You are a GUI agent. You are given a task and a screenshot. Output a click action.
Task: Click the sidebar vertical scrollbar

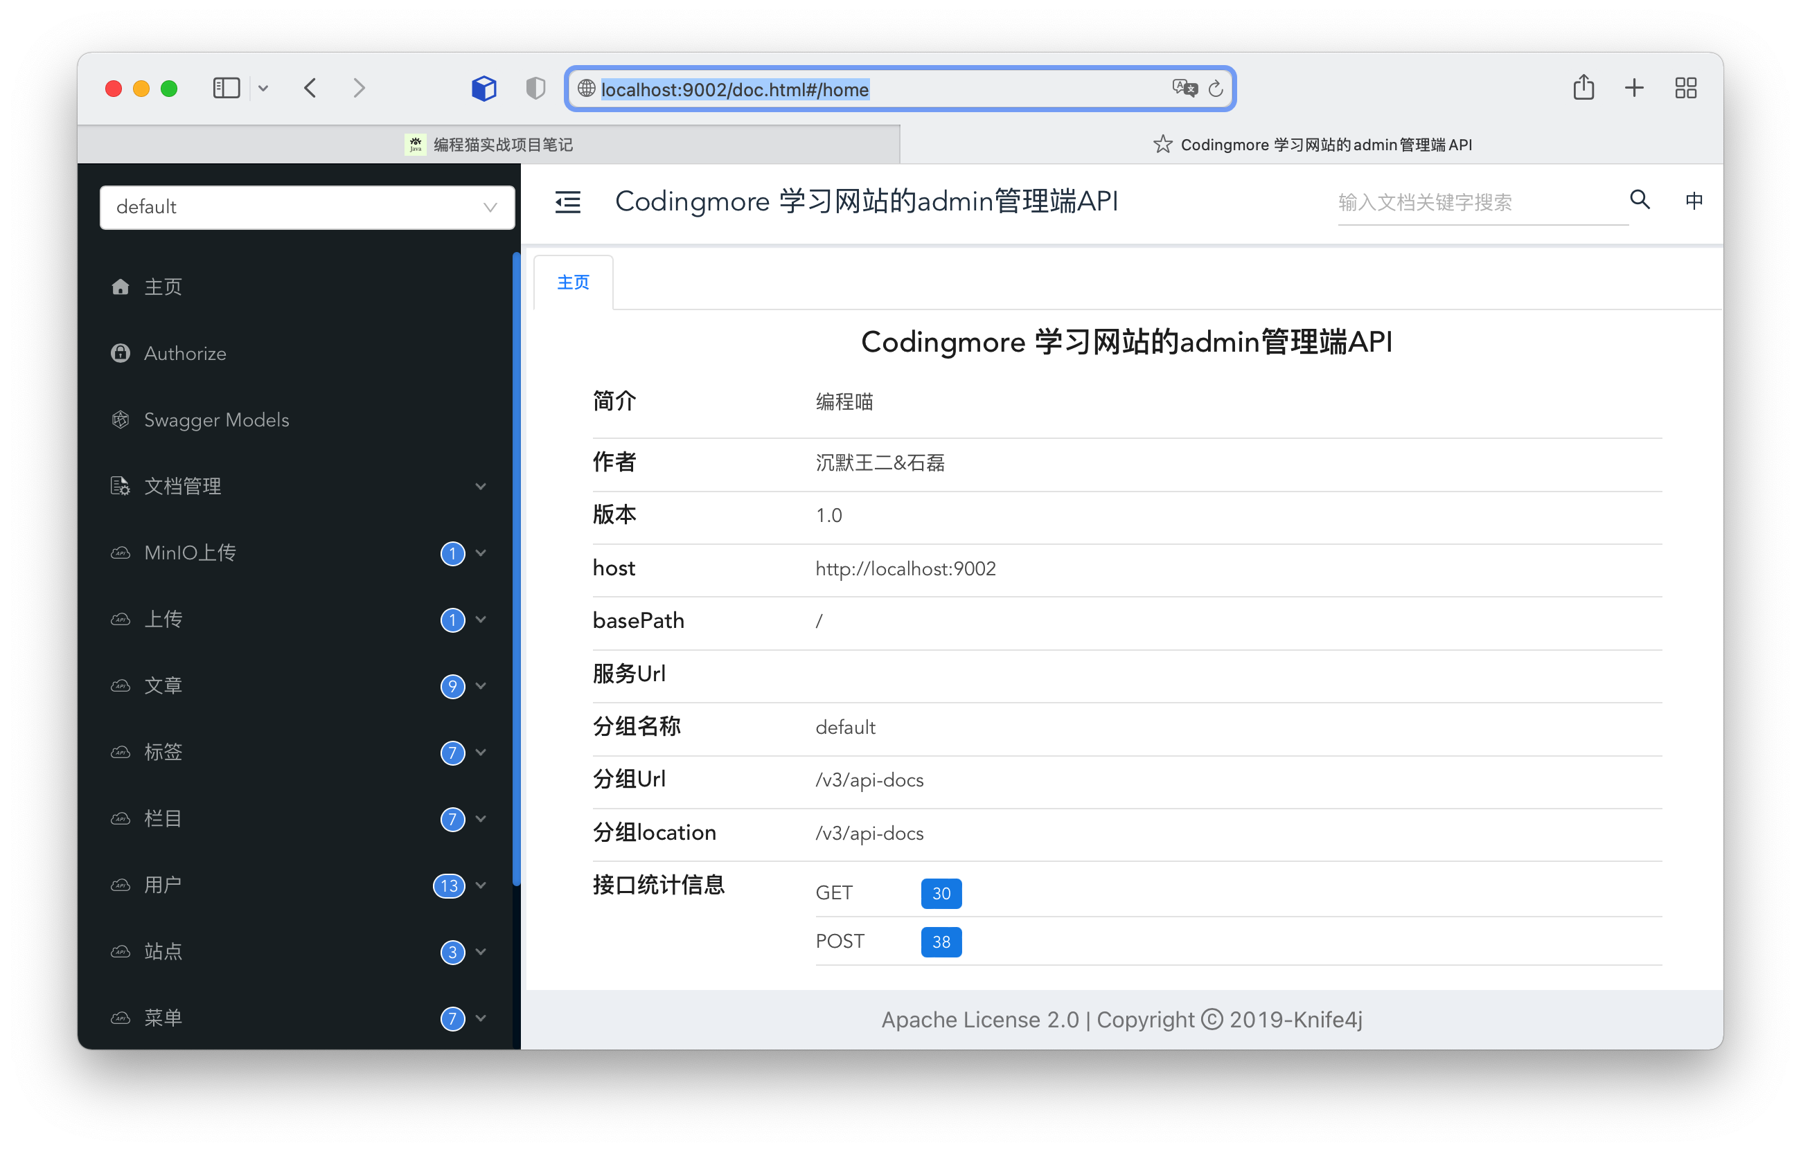pos(515,568)
